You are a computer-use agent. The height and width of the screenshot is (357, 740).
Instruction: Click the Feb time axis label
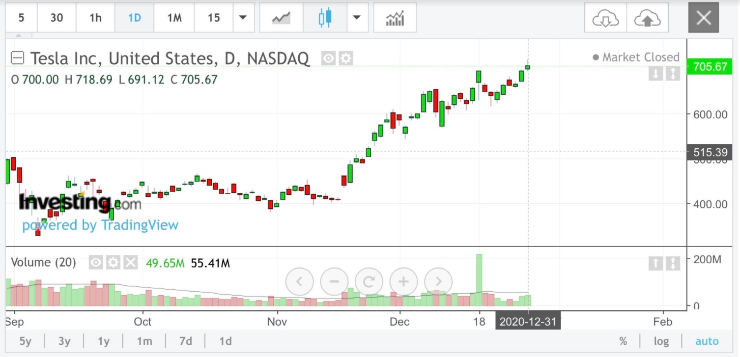(662, 322)
